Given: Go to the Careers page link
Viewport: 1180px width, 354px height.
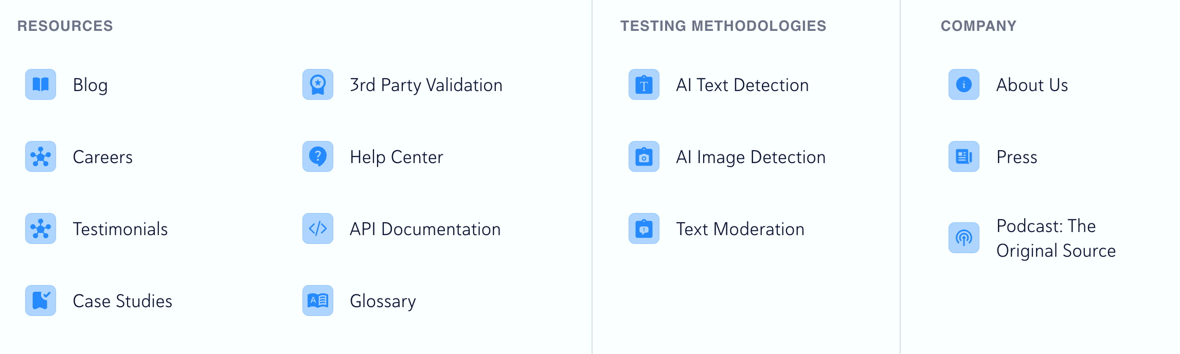Looking at the screenshot, I should [103, 157].
